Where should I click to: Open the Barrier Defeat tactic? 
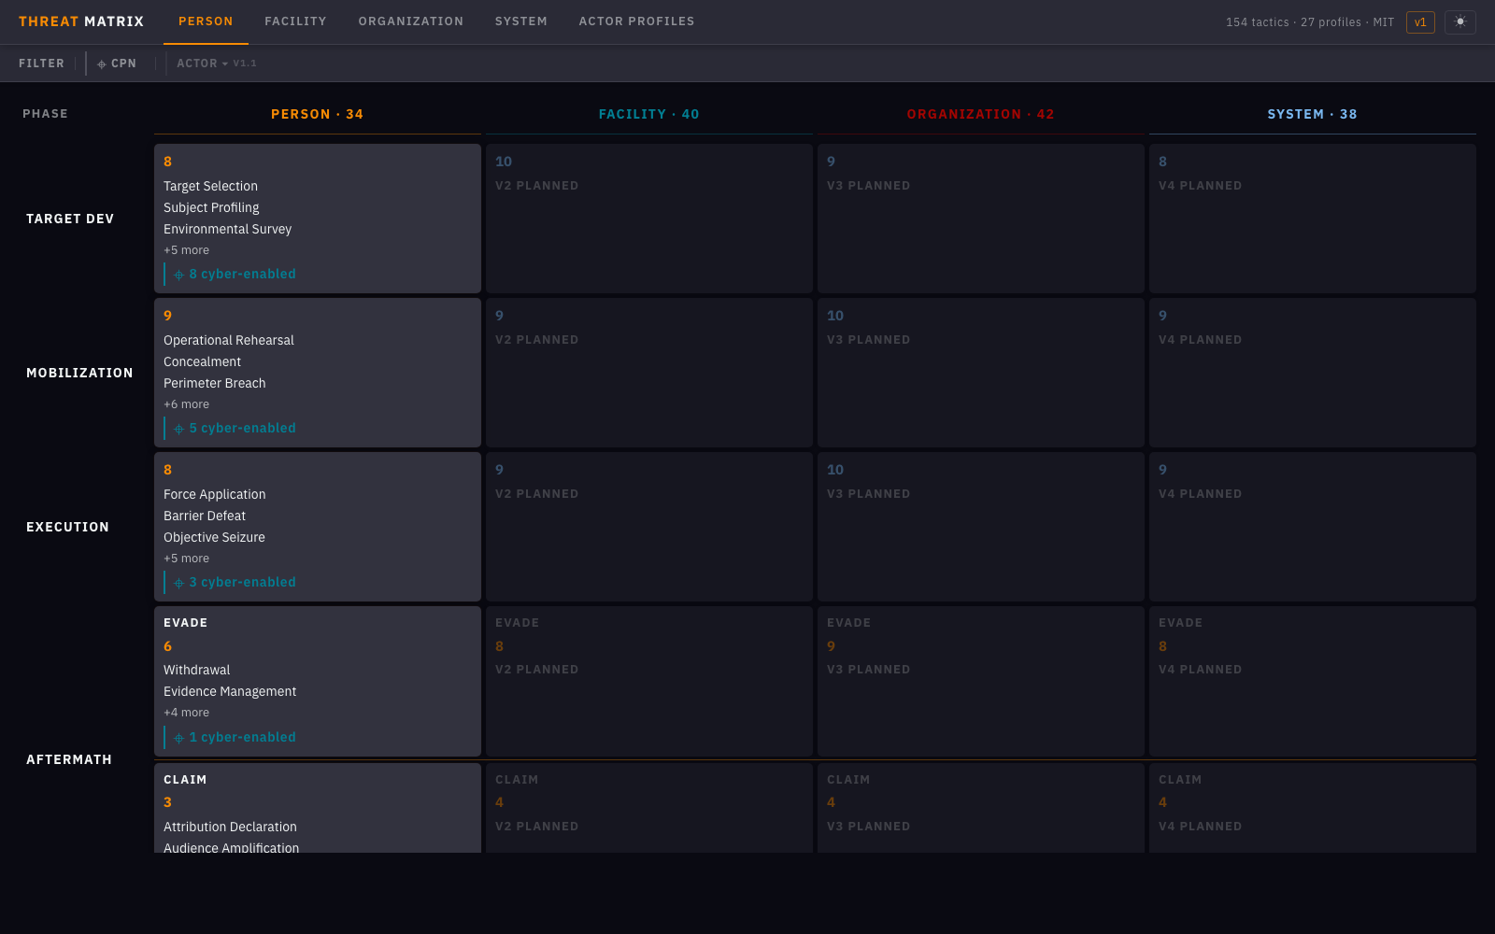[x=205, y=516]
